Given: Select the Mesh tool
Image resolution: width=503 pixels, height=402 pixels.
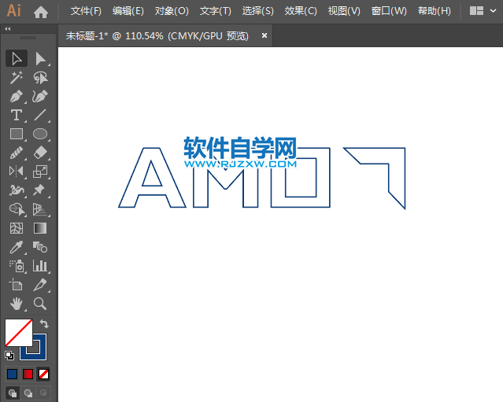Looking at the screenshot, I should click(x=17, y=228).
